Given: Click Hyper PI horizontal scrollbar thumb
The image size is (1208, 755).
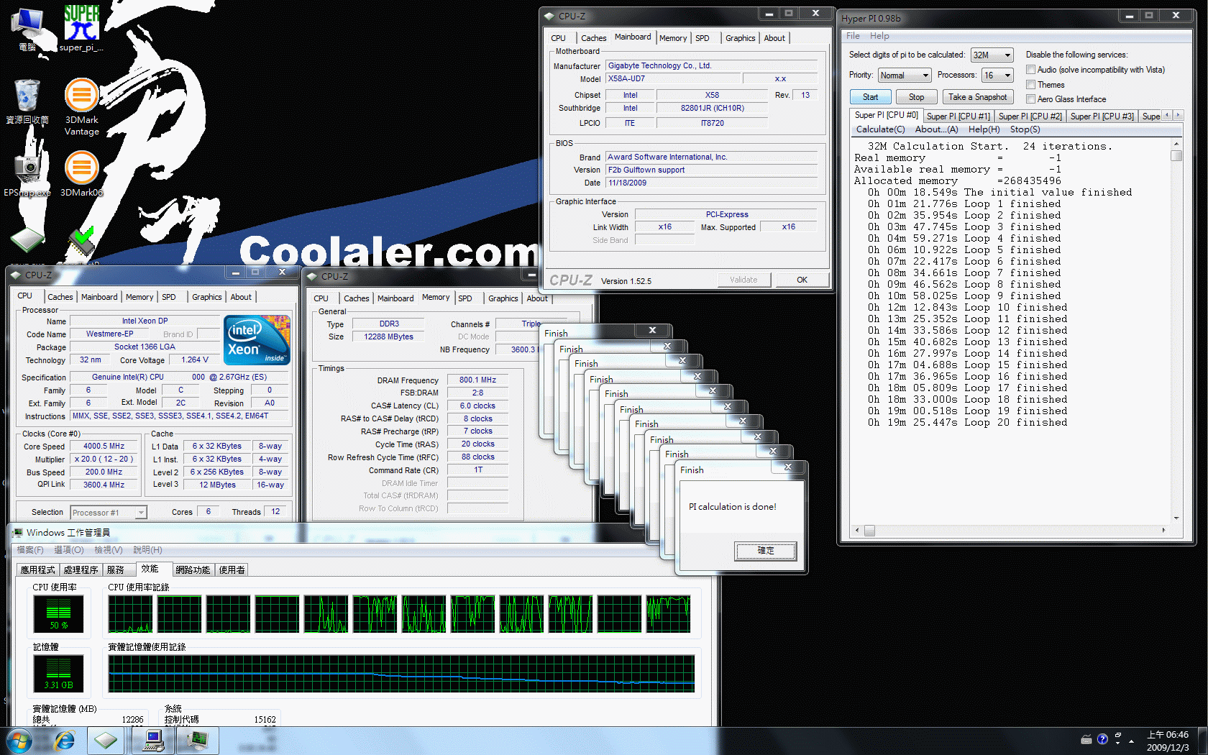Looking at the screenshot, I should (869, 531).
